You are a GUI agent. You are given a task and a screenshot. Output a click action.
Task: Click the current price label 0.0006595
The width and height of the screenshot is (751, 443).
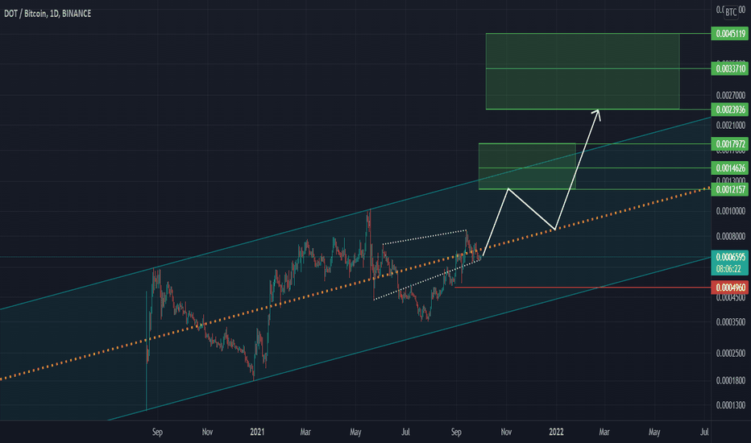[x=730, y=257]
